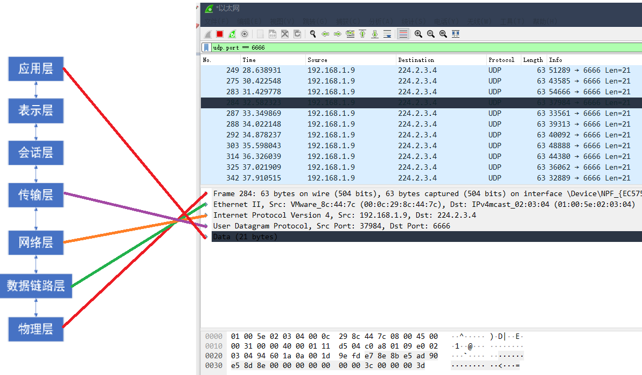Zoom in on packet list text
This screenshot has width=642, height=375.
point(418,34)
